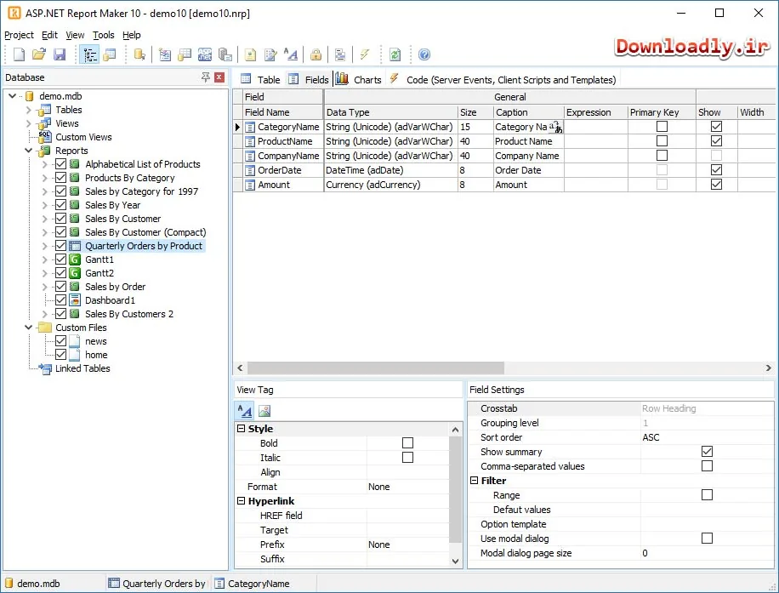Open the security padlock icon in toolbar

(316, 54)
